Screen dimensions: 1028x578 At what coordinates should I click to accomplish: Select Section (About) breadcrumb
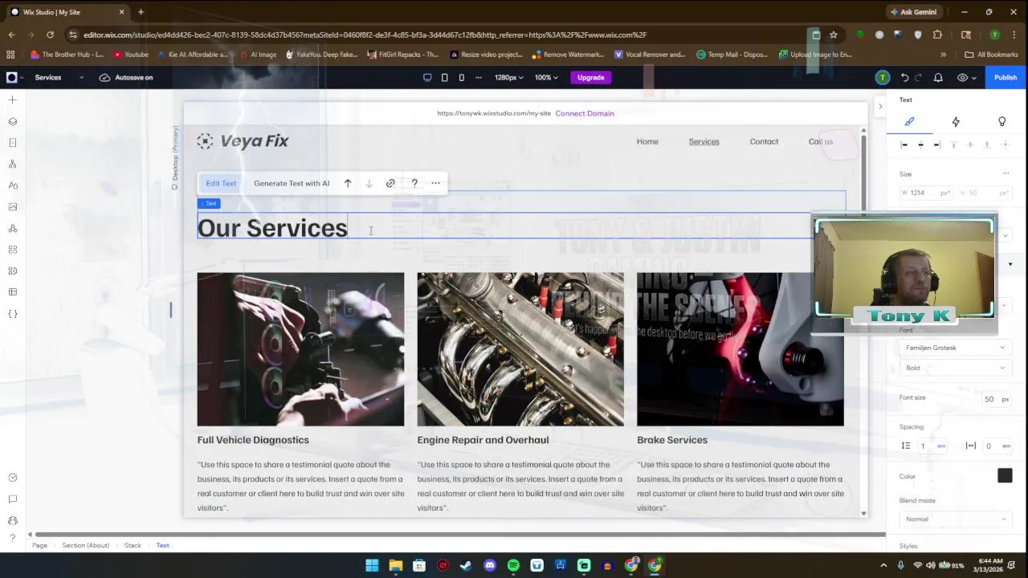click(86, 545)
